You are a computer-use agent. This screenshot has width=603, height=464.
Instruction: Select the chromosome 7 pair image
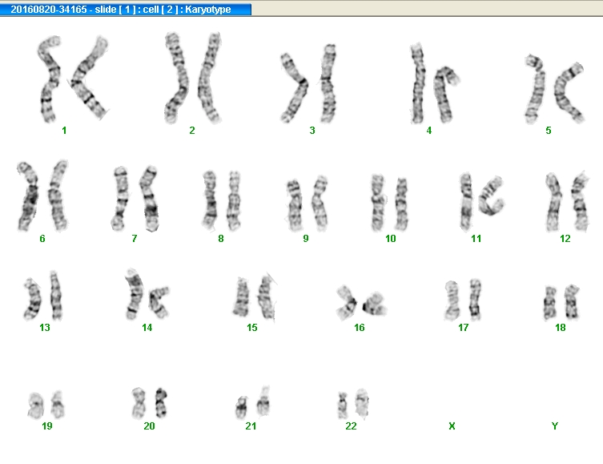pyautogui.click(x=135, y=199)
